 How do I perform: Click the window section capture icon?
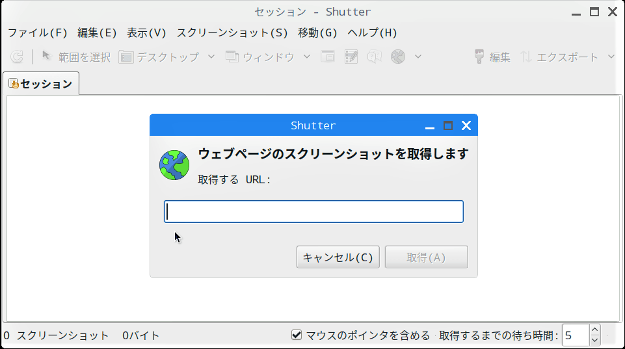pyautogui.click(x=328, y=57)
